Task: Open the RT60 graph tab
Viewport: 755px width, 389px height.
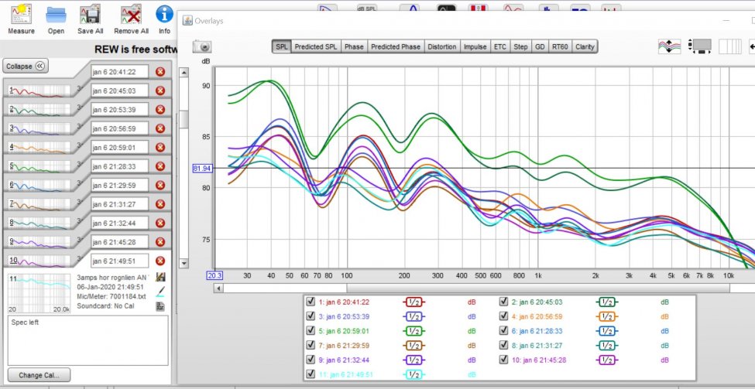Action: pos(559,47)
